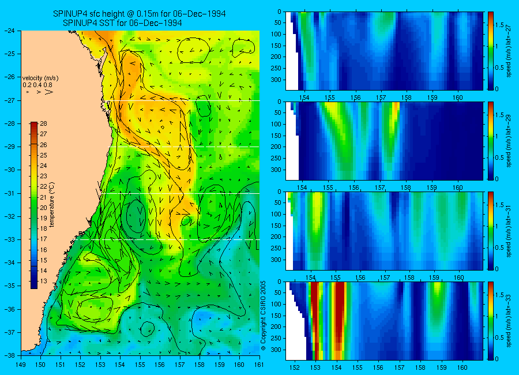
Task: Click '158' longitude tick under lat=-29 panel
Action: pos(406,187)
